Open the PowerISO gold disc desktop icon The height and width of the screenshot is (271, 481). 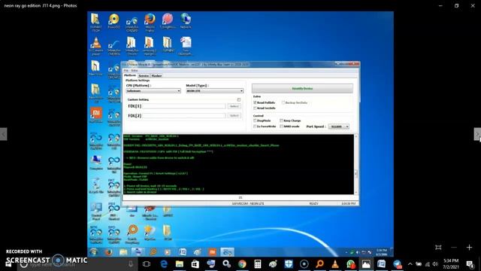click(x=113, y=21)
